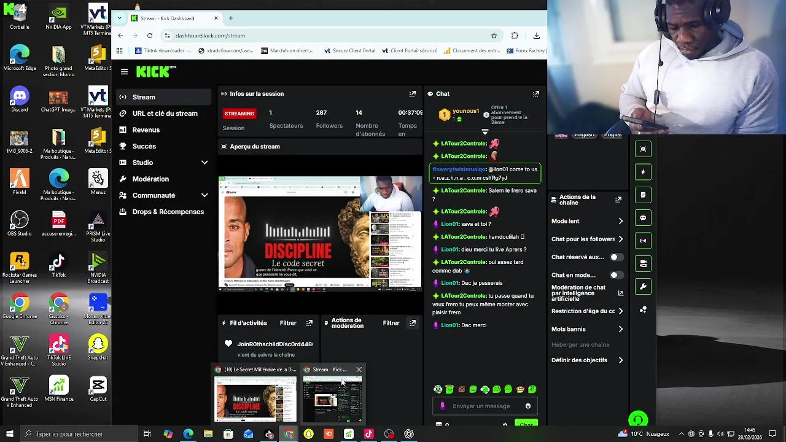The height and width of the screenshot is (442, 786).
Task: Open Mots bannis settings
Action: (587, 329)
